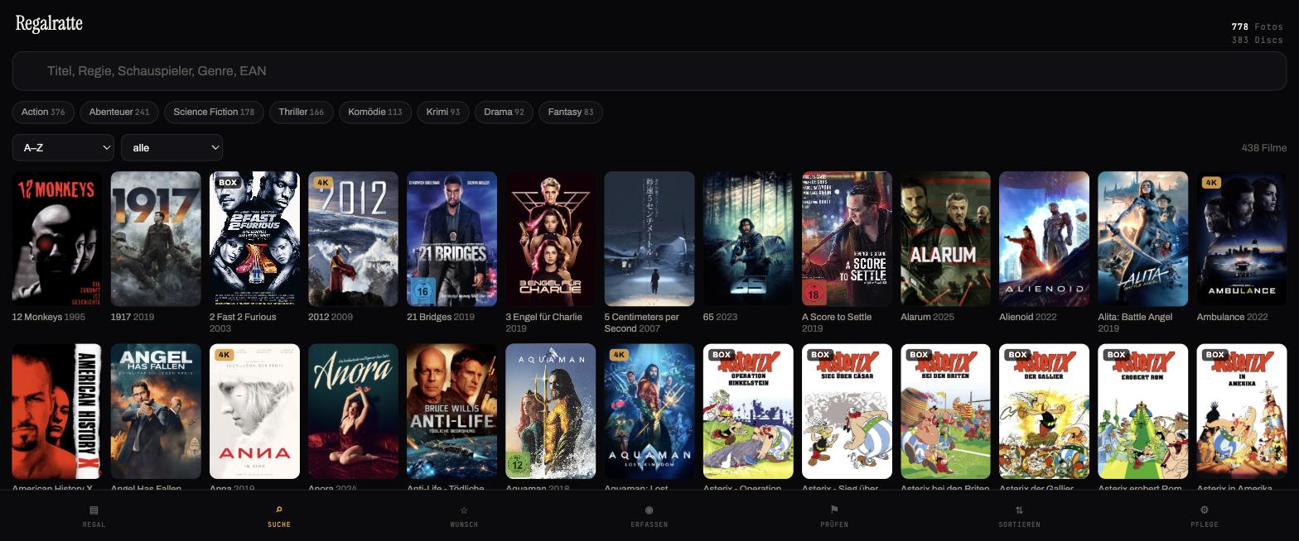The width and height of the screenshot is (1299, 541).
Task: Open the Pflege gear icon
Action: pos(1205,510)
